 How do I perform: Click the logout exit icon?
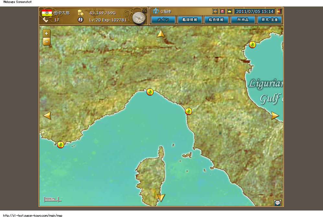279,11
